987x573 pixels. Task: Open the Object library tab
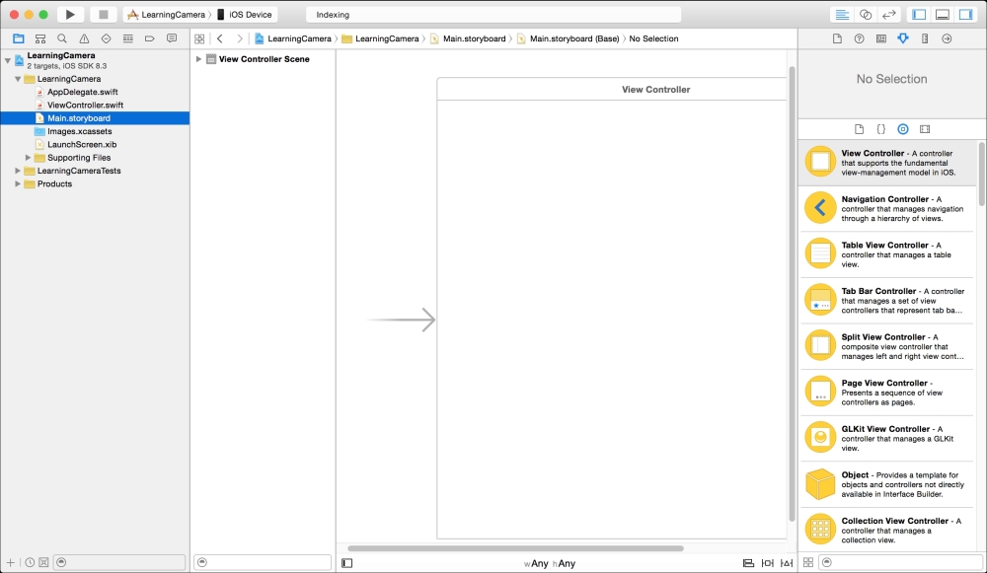pyautogui.click(x=903, y=129)
